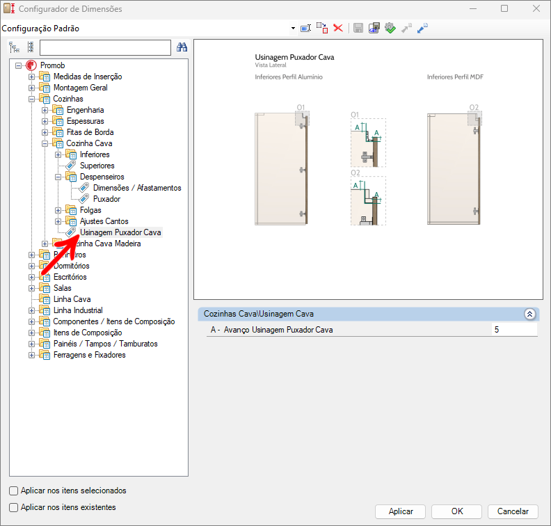The width and height of the screenshot is (551, 526).
Task: Collapse the Cozinhas Cava\Usinagem Cava section
Action: pos(529,314)
